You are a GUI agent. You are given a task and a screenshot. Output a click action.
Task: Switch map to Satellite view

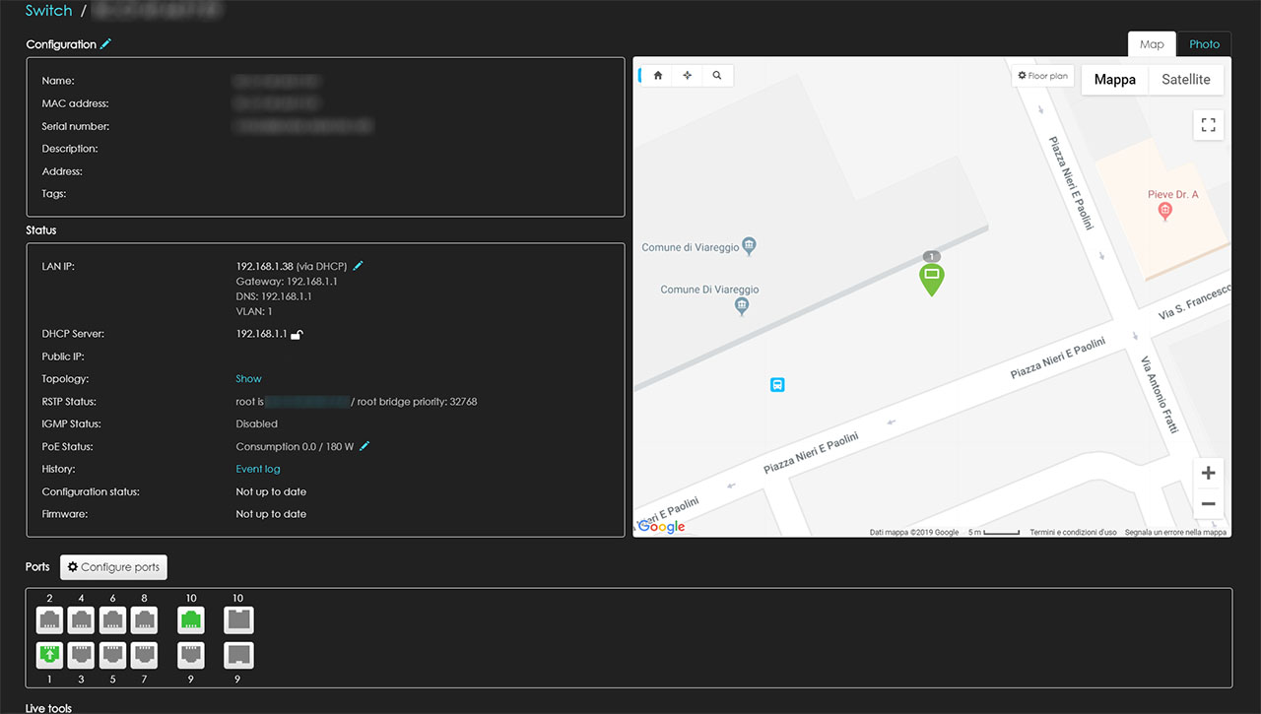[1185, 80]
